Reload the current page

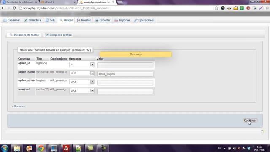[14, 8]
